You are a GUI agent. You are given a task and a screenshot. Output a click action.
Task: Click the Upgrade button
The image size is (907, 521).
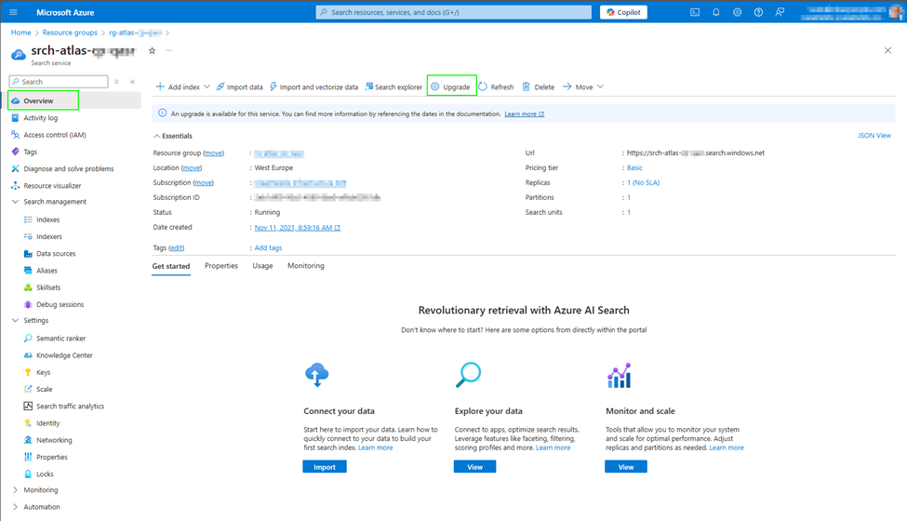tap(451, 87)
